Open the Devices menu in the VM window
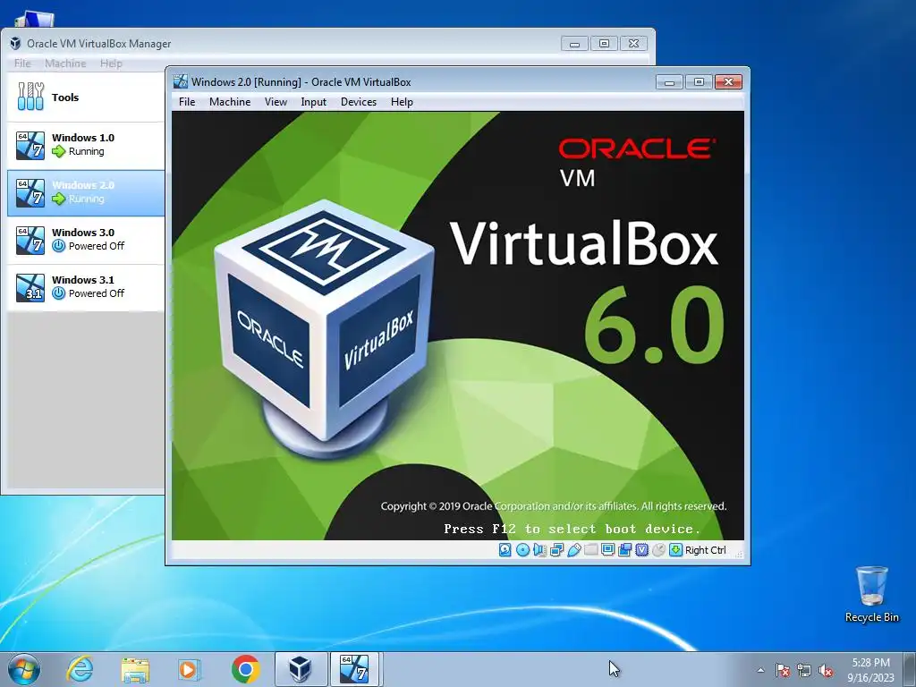Screen dimensions: 916x687 359,102
